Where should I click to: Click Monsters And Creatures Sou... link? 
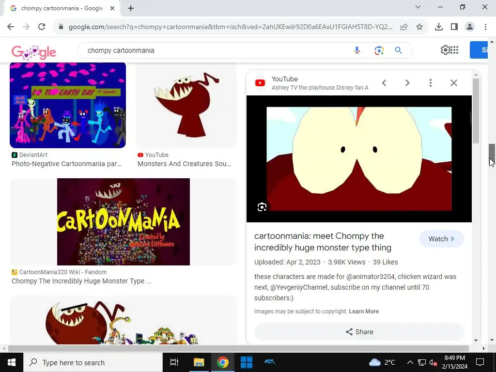184,164
